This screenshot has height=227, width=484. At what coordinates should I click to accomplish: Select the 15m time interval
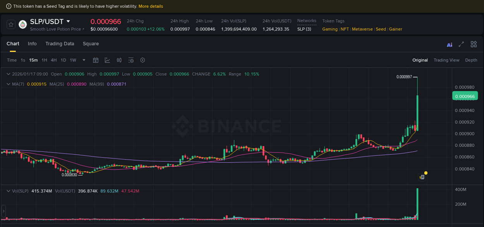33,60
